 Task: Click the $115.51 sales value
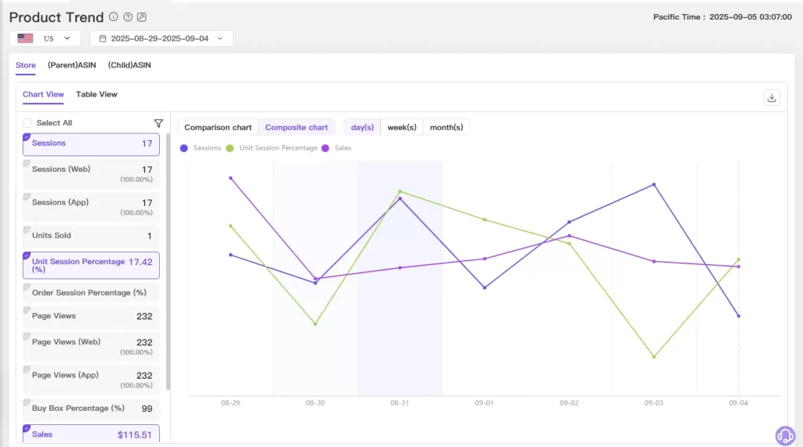coord(135,434)
